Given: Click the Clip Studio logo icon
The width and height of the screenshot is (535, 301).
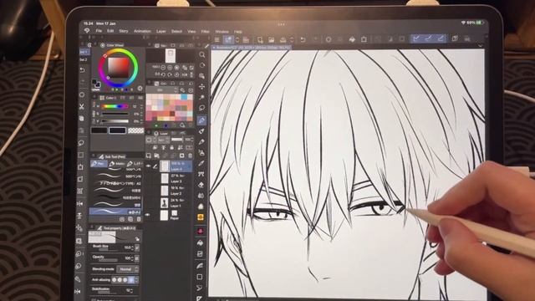Looking at the screenshot, I should coord(87,31).
